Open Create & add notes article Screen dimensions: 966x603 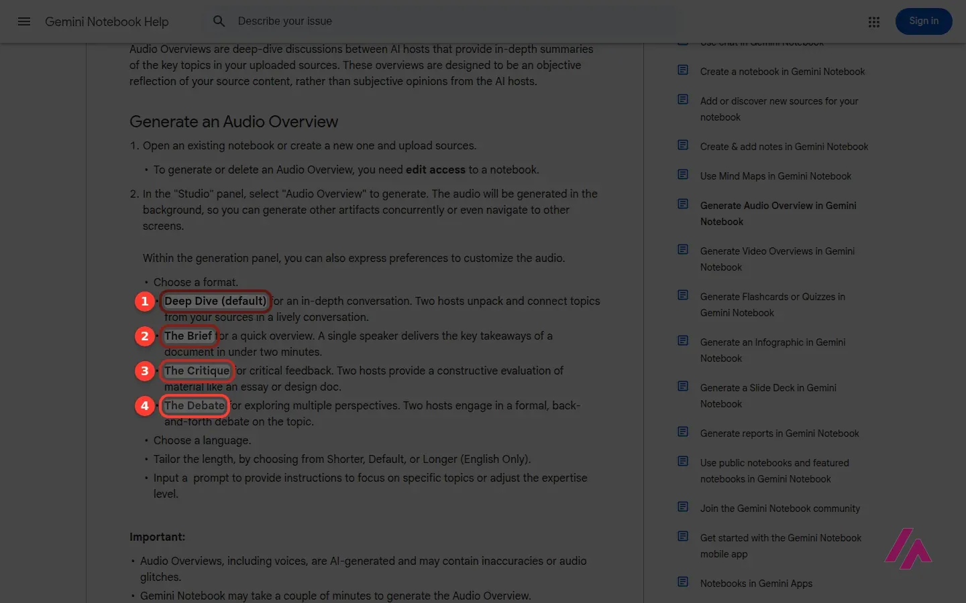point(784,147)
